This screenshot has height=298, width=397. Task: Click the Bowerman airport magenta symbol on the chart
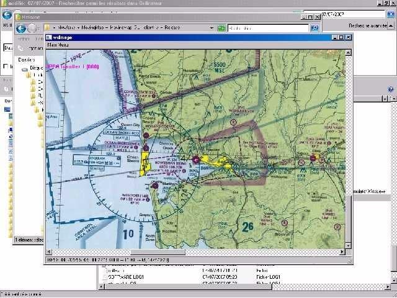pyautogui.click(x=196, y=160)
